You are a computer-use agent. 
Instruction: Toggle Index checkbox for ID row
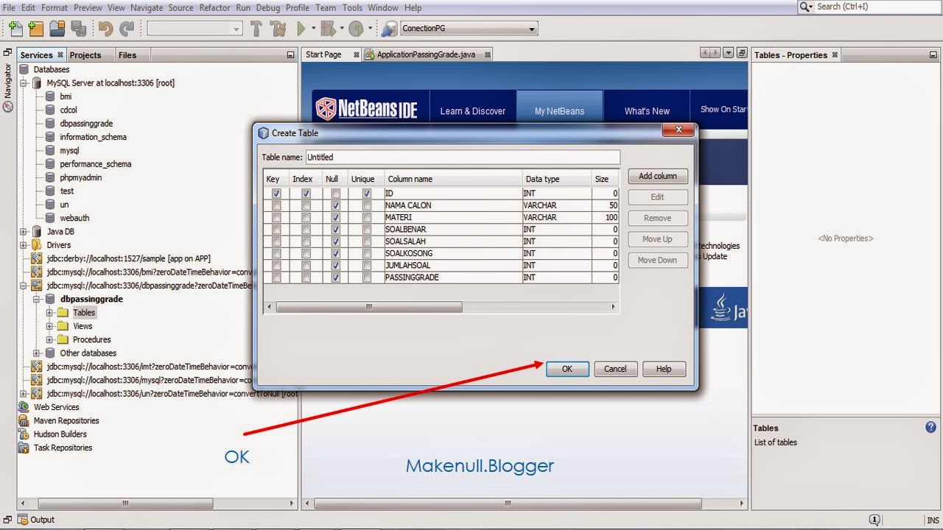(x=306, y=194)
